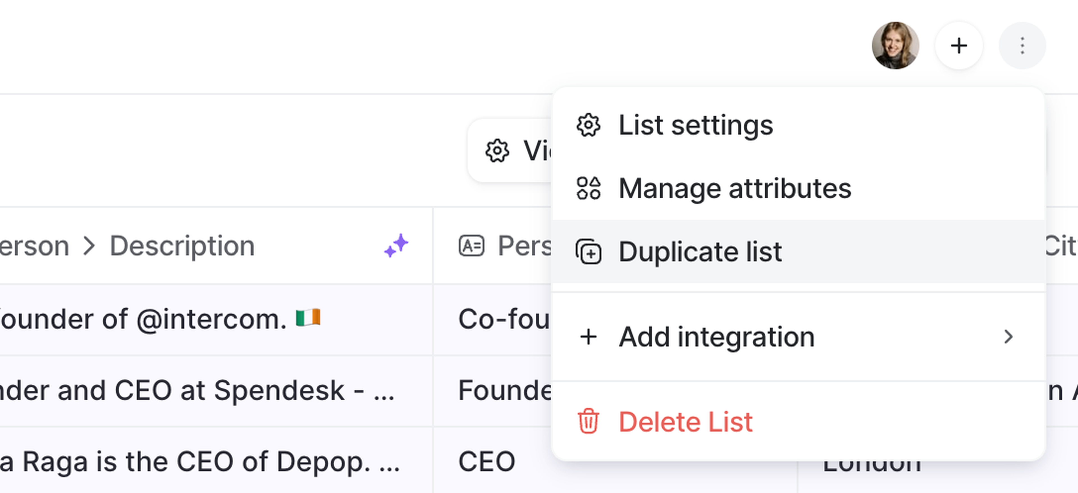Click the text attribute icon in the column header
The height and width of the screenshot is (493, 1078).
[x=471, y=245]
